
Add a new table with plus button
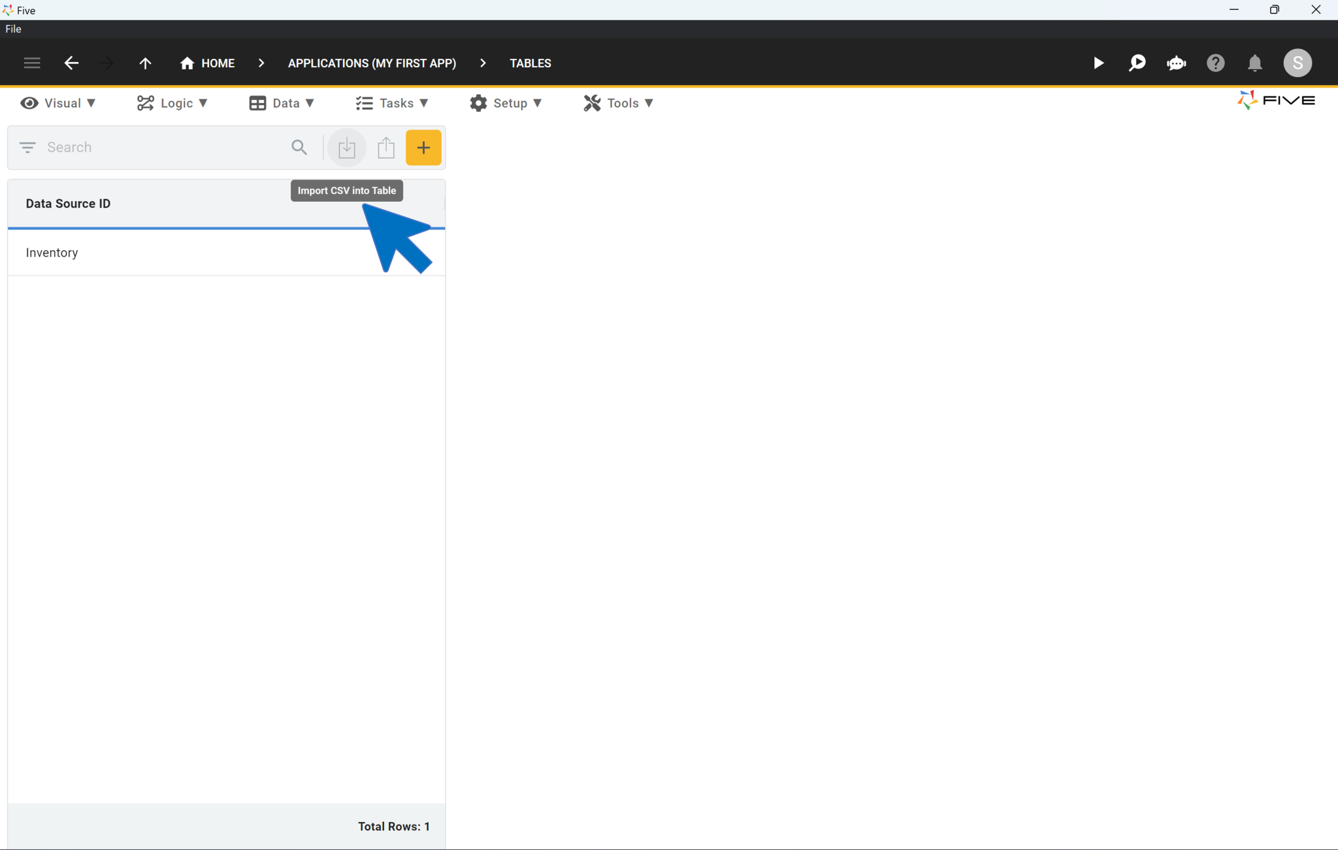(x=423, y=148)
